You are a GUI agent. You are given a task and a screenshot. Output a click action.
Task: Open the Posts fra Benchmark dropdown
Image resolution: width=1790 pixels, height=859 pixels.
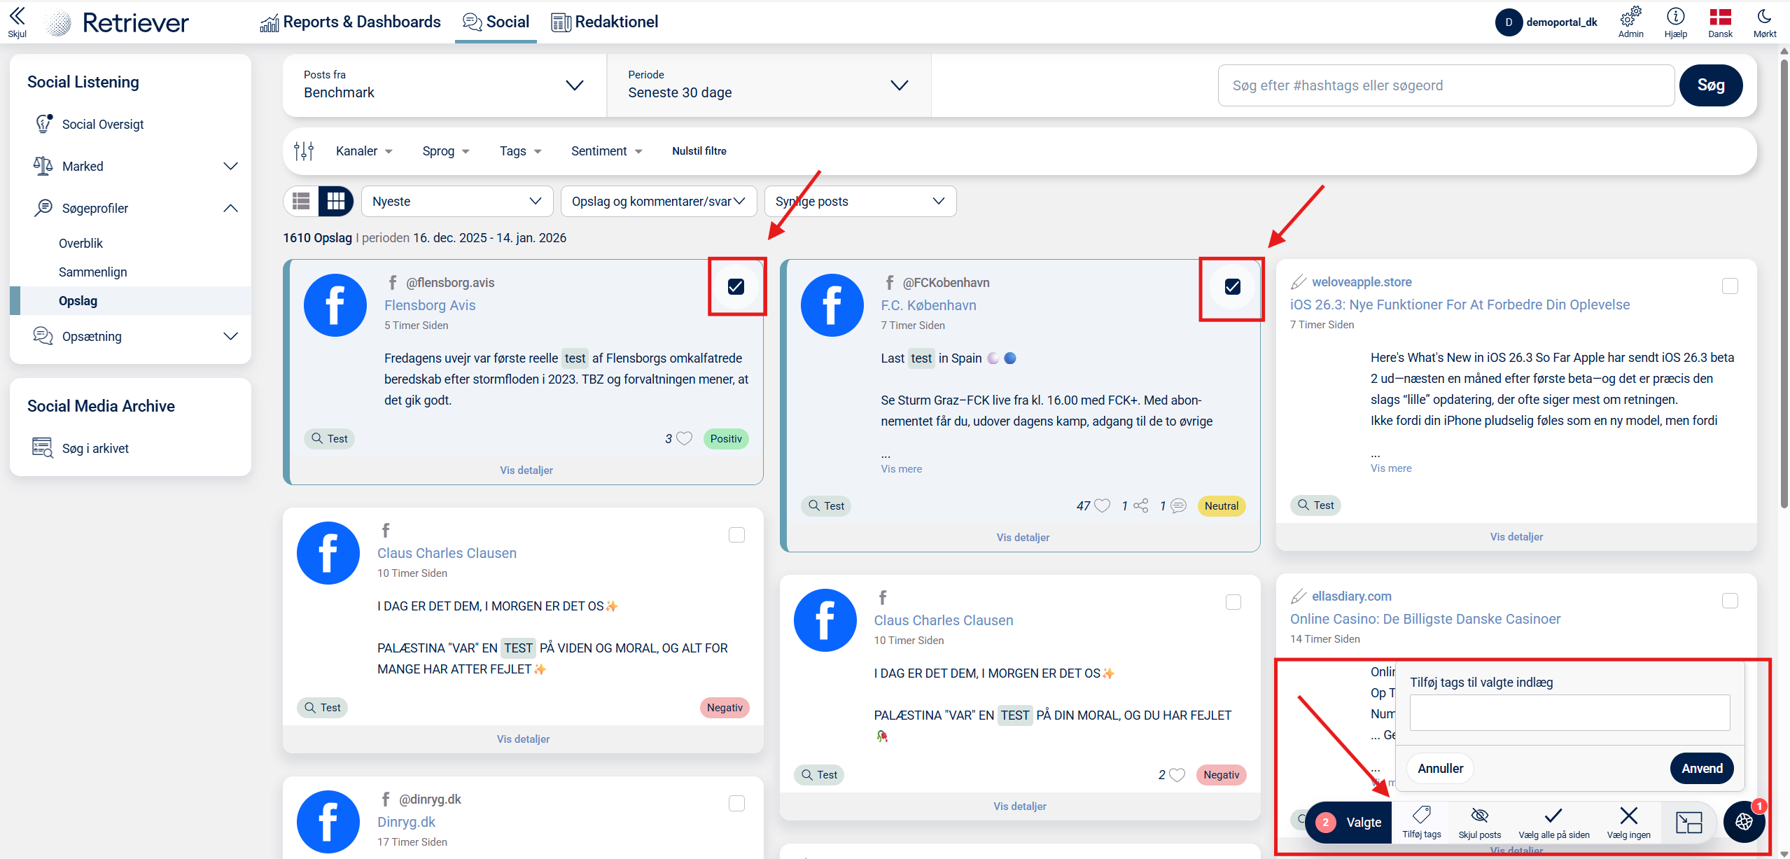pos(444,85)
